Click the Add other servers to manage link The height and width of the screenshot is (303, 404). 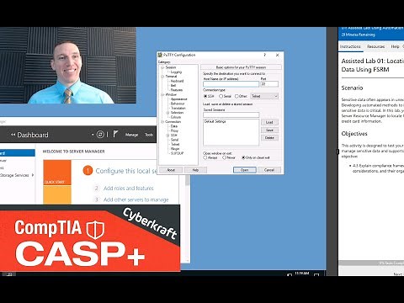tap(136, 199)
